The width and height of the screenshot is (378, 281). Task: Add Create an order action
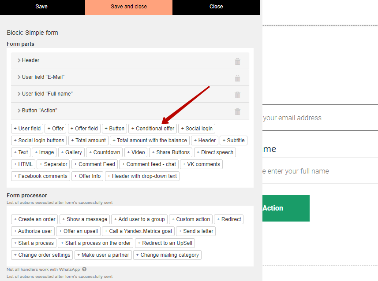click(x=34, y=219)
